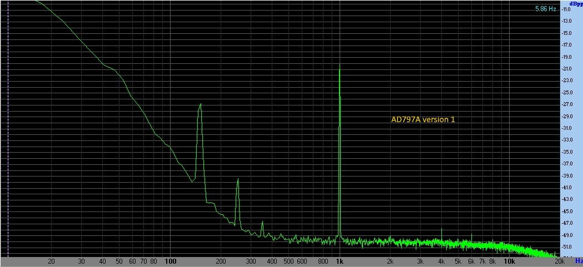Click the '100' frequency axis label
Screen dimensions: 583x267
(x=170, y=261)
